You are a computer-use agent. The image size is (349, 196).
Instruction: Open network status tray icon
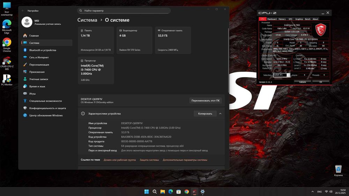pyautogui.click(x=326, y=191)
